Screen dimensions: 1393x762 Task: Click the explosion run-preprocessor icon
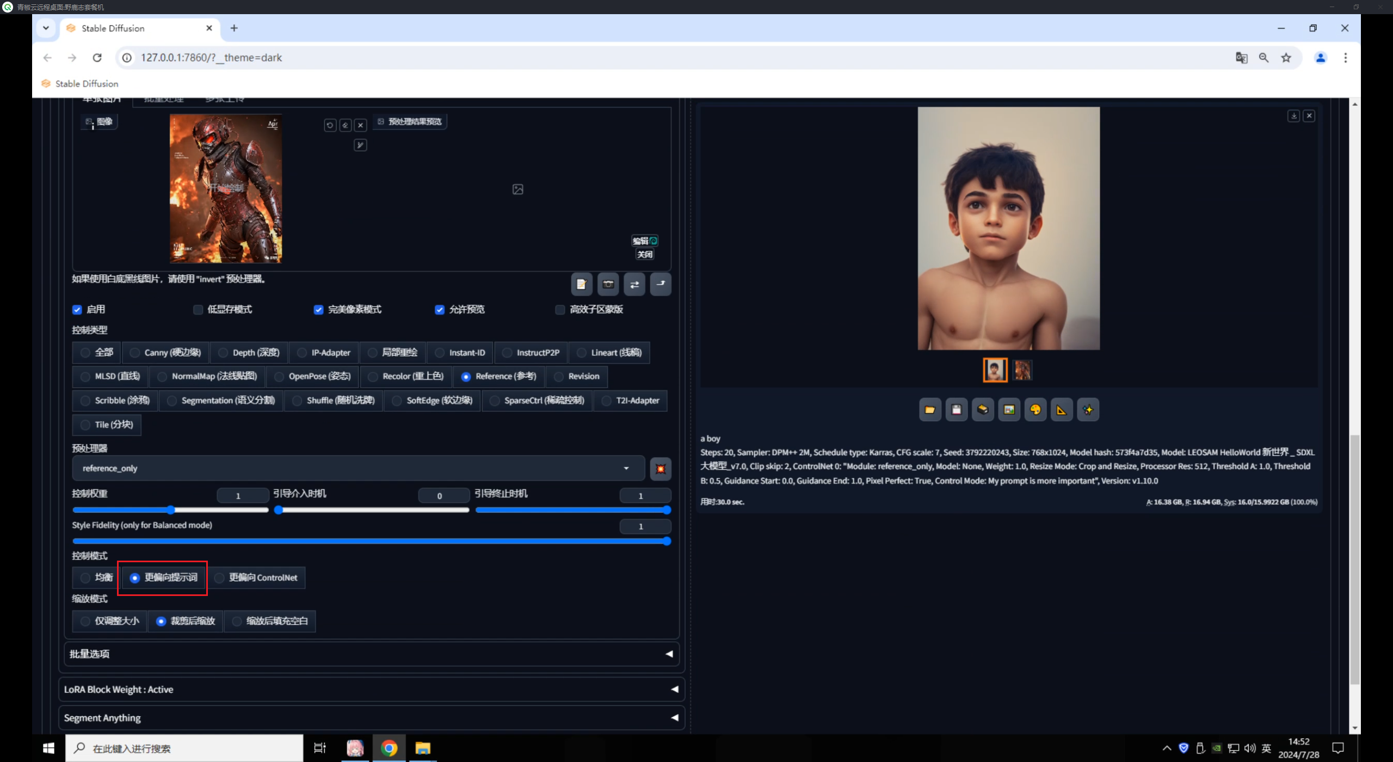click(x=661, y=469)
